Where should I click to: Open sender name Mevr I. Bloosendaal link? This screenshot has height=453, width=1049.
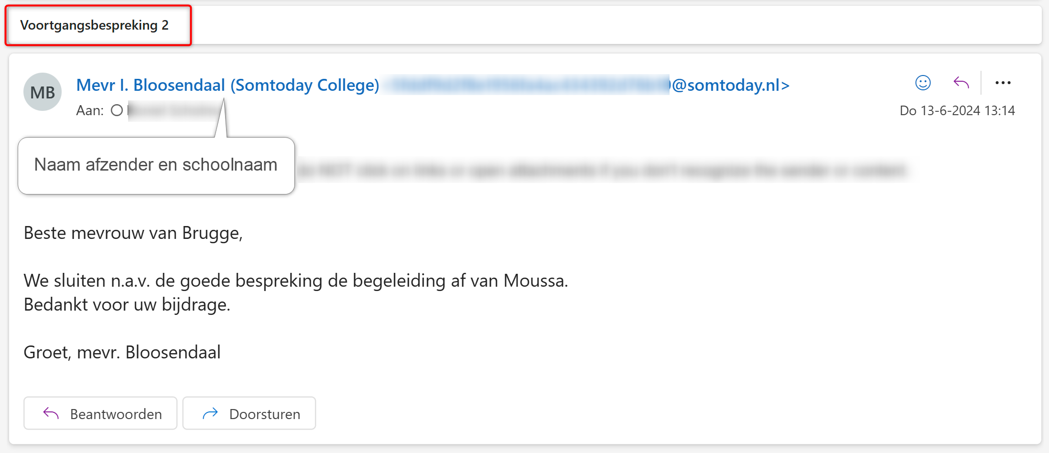(x=227, y=85)
